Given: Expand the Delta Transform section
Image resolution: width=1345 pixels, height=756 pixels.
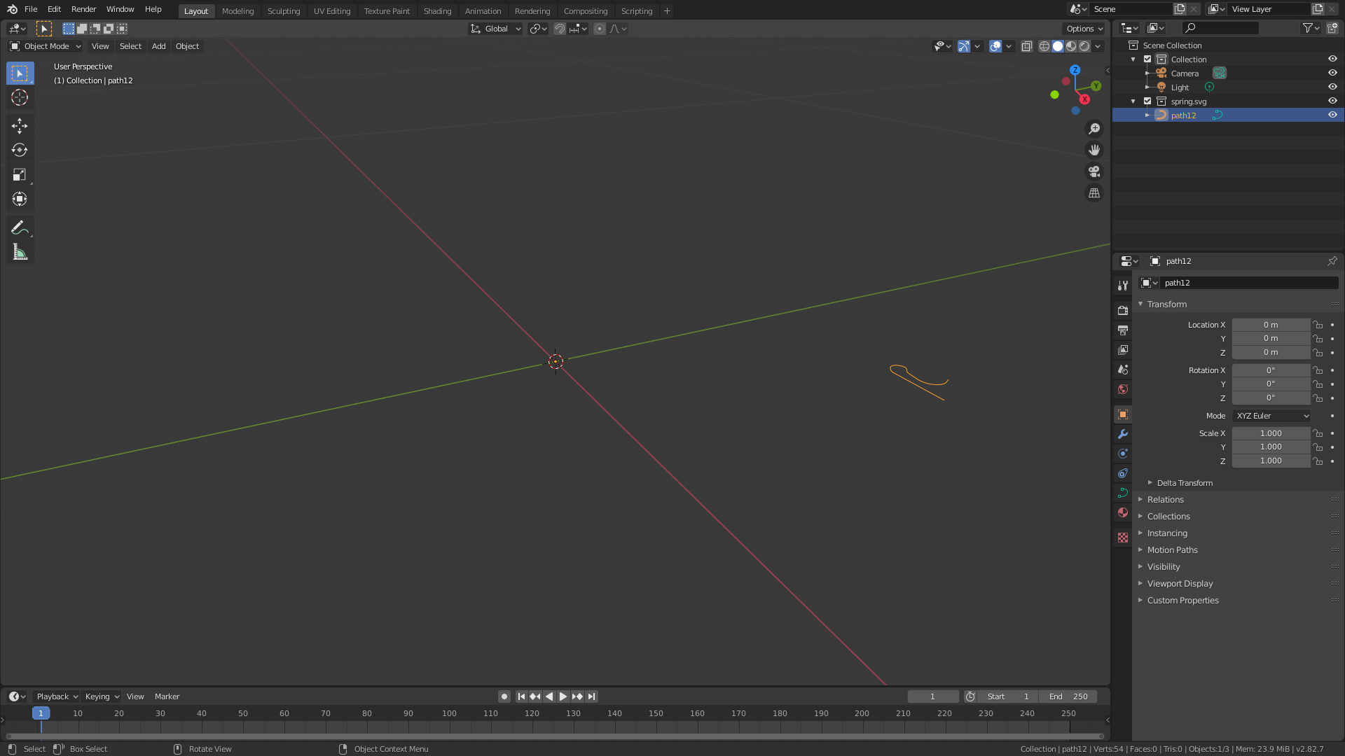Looking at the screenshot, I should [x=1185, y=483].
